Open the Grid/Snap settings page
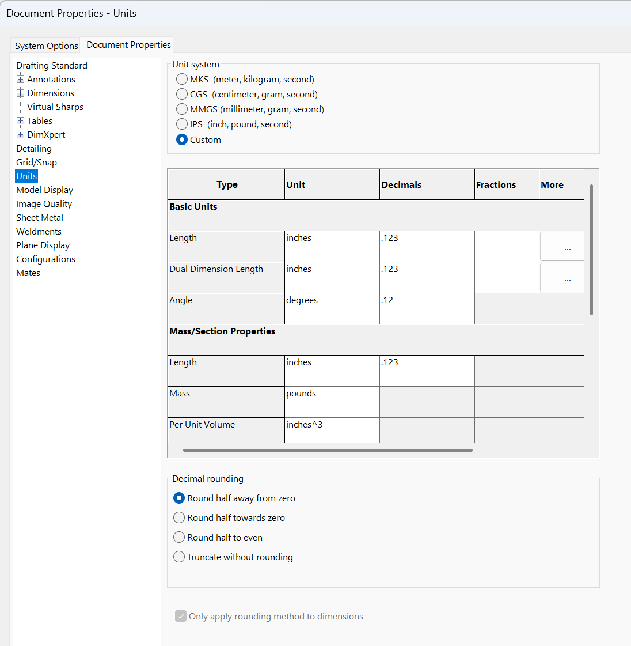Screen dimensions: 631x646 [37, 163]
